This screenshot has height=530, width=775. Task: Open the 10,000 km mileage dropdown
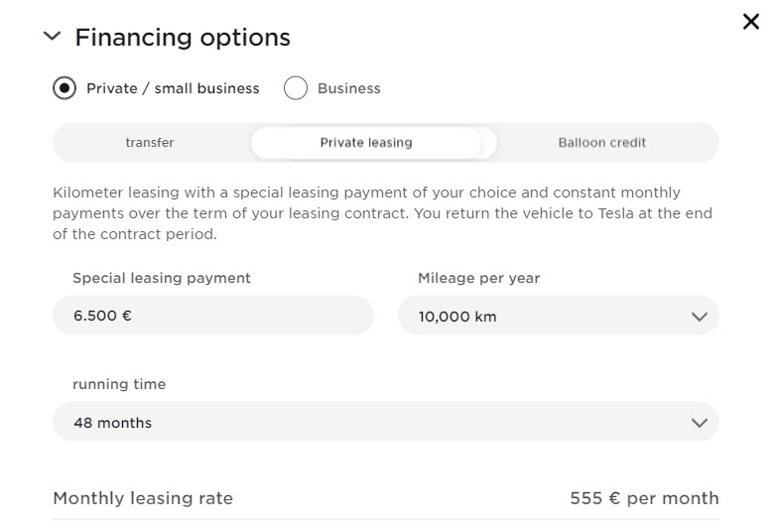tap(558, 317)
